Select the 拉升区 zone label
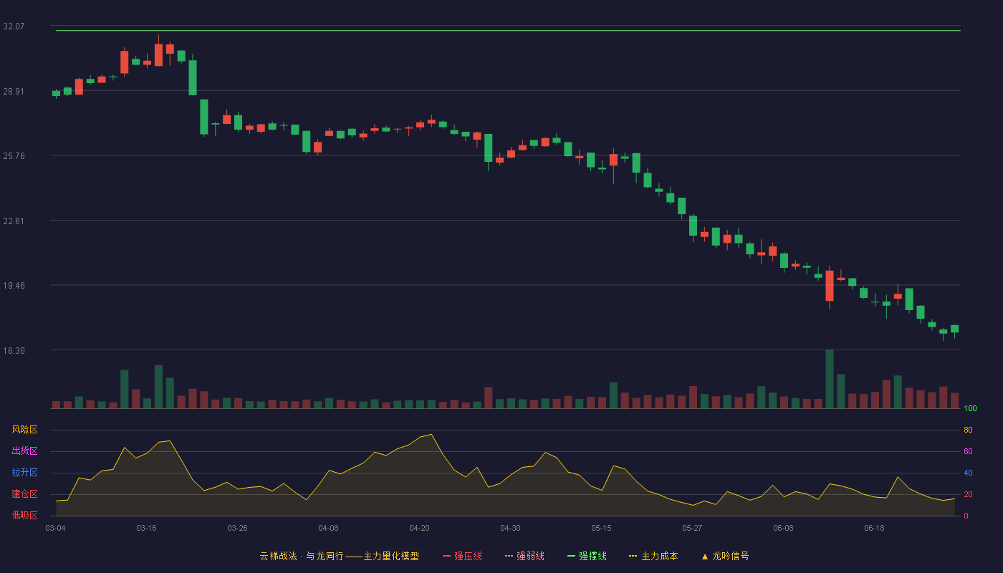The width and height of the screenshot is (1003, 573). 24,473
